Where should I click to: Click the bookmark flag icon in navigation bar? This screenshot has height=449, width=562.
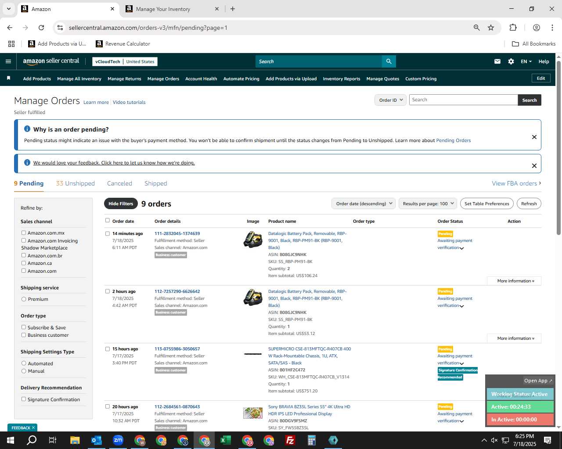point(8,78)
